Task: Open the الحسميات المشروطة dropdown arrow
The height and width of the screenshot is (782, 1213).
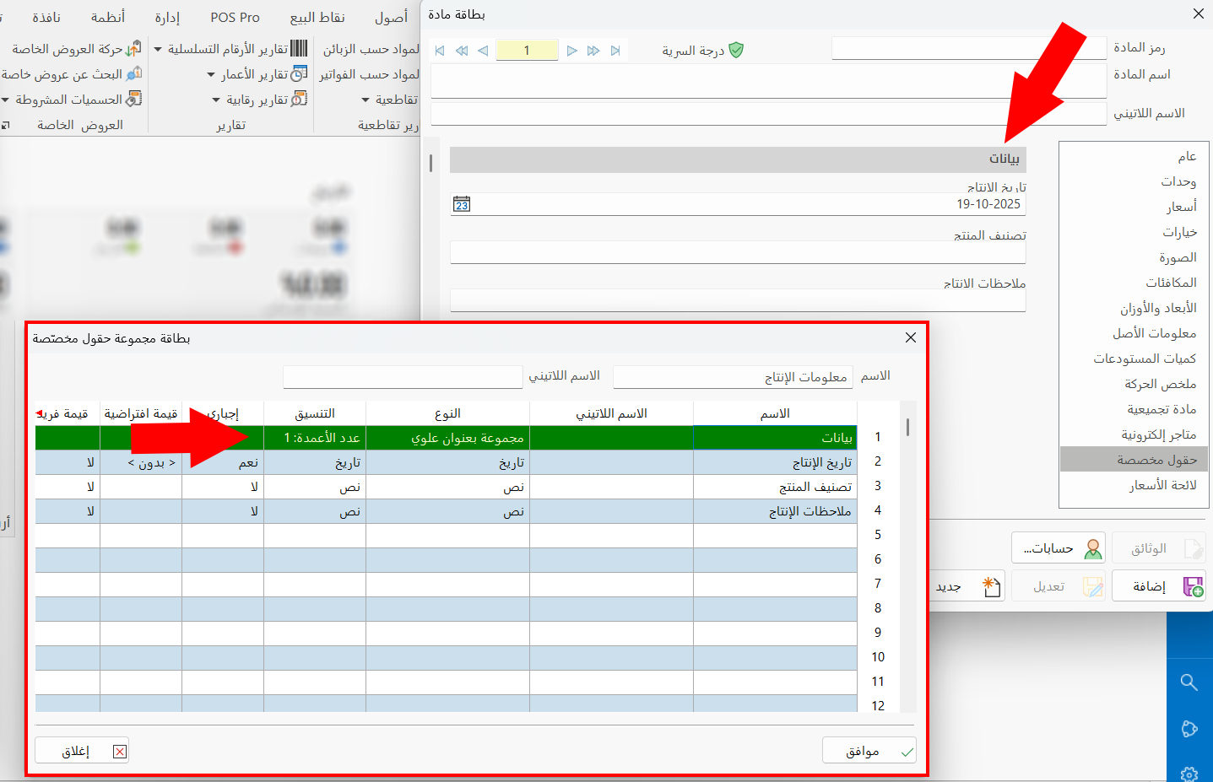Action: [7, 99]
